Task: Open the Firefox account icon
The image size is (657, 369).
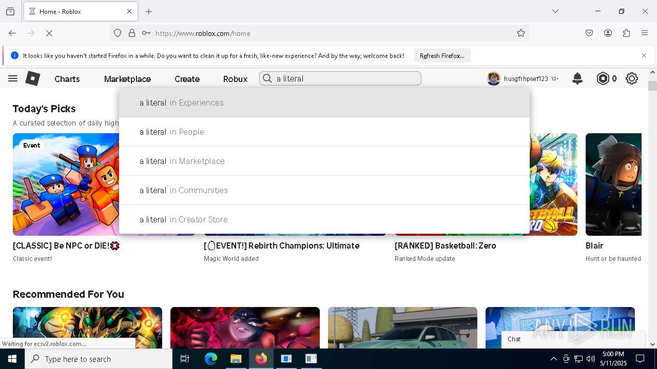Action: point(608,33)
